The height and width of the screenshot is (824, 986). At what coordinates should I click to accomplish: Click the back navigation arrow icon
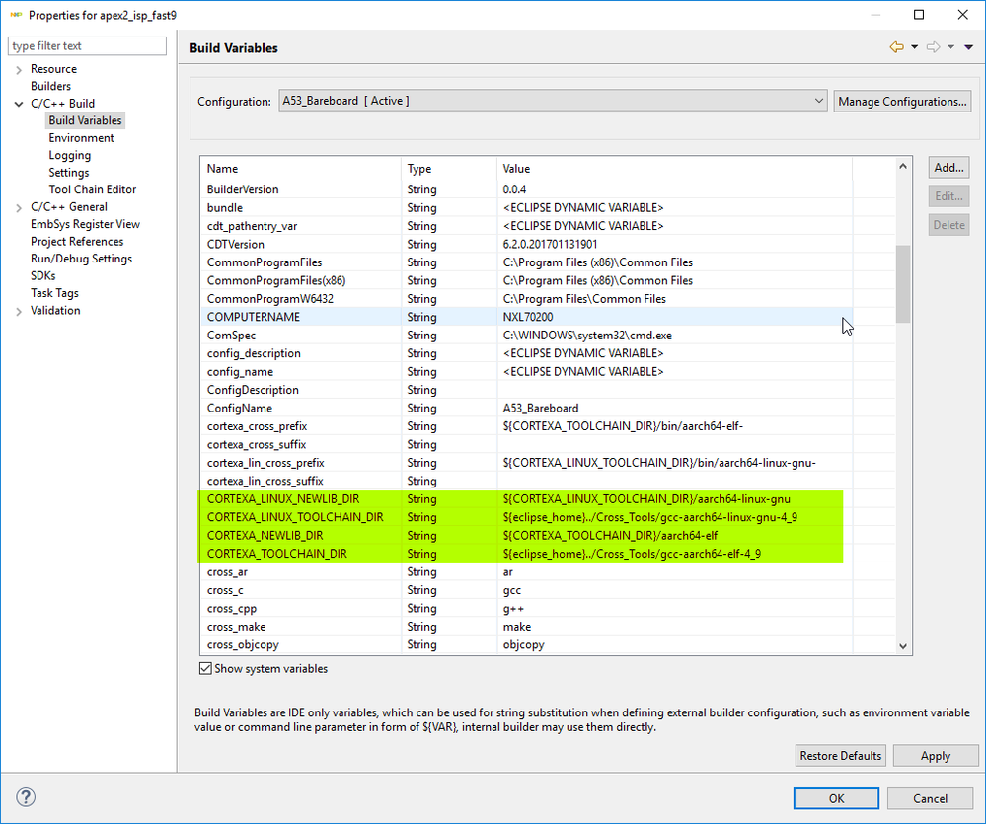[x=897, y=47]
